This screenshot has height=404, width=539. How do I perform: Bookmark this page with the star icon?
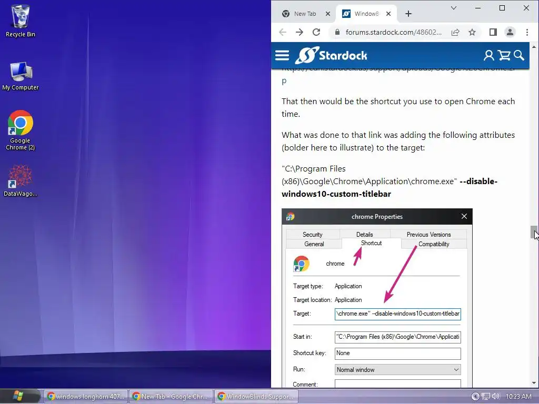[x=472, y=32]
